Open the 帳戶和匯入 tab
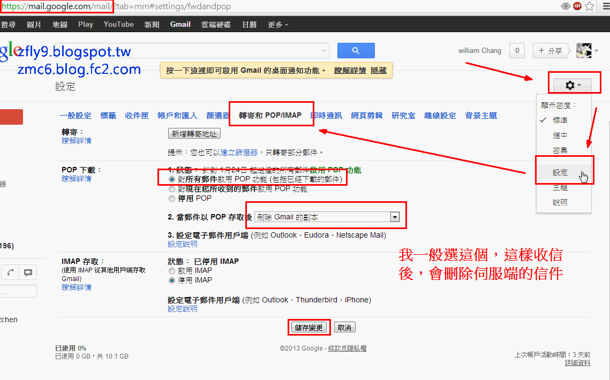This screenshot has width=610, height=380. (x=177, y=116)
